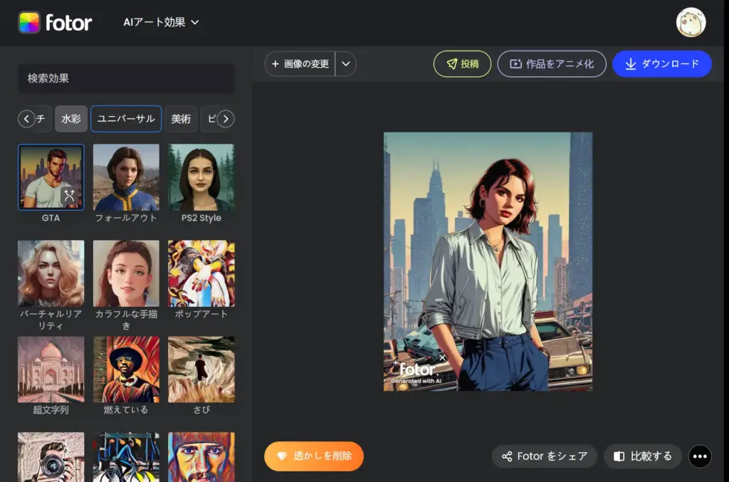Apply the ポップアート effect thumbnail

tap(201, 274)
